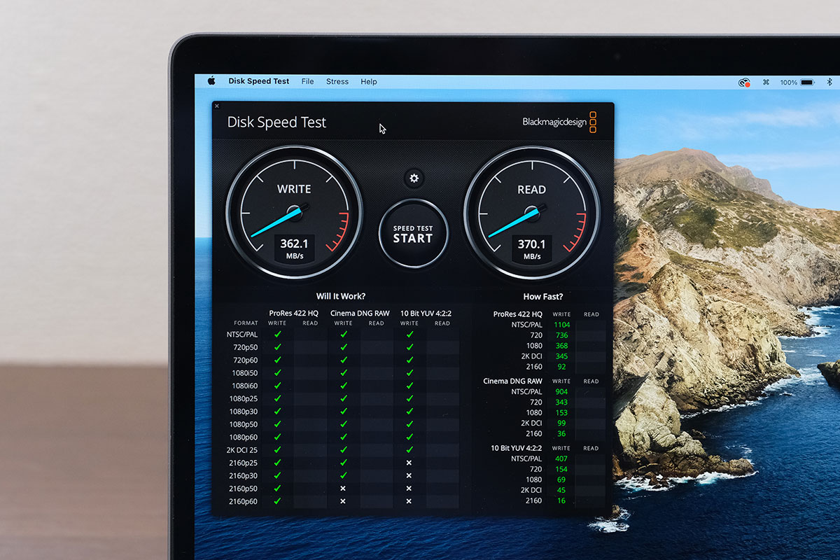Click the ProRes 2160 write value '92'
The width and height of the screenshot is (840, 560).
tap(561, 367)
